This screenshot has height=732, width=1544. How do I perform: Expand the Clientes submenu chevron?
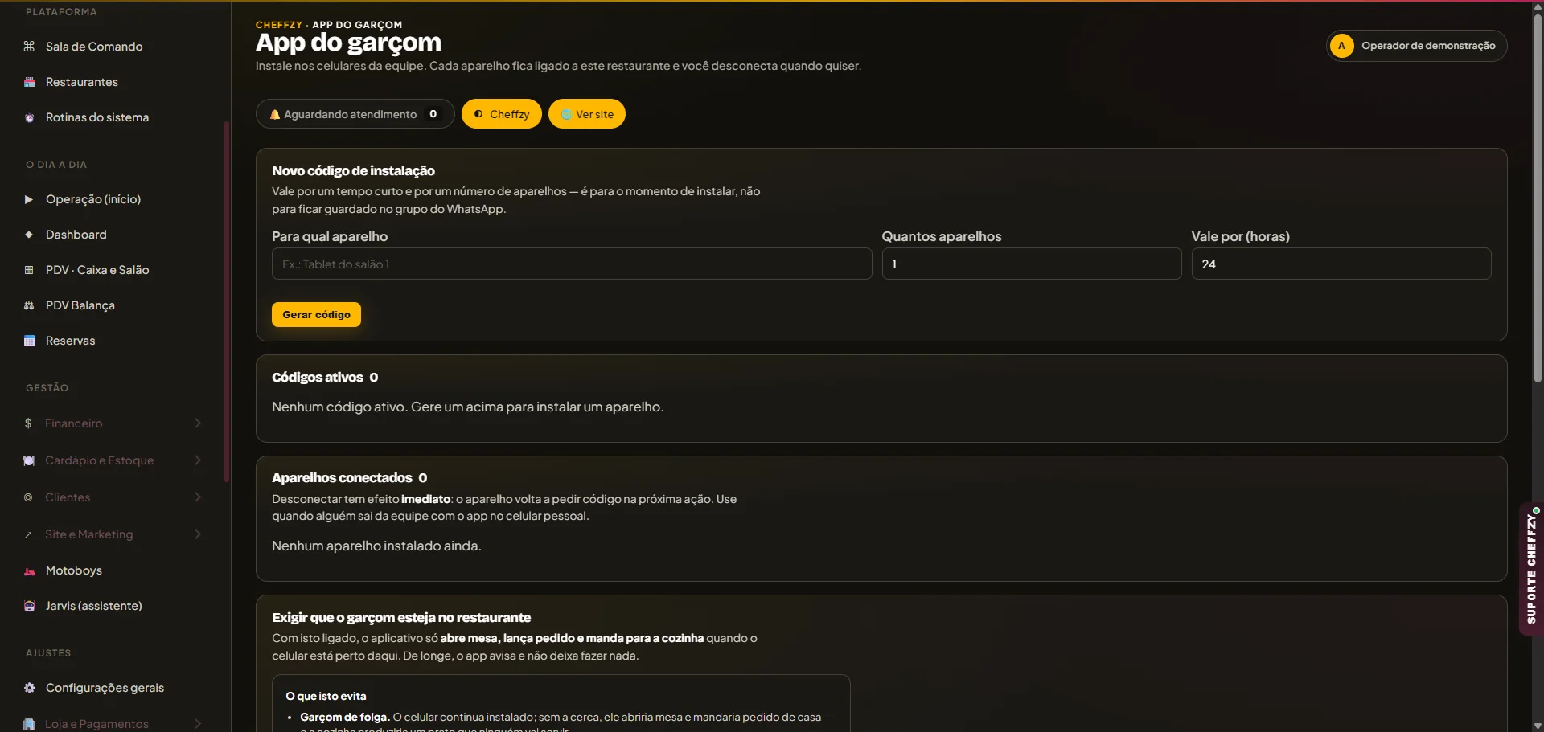coord(198,497)
